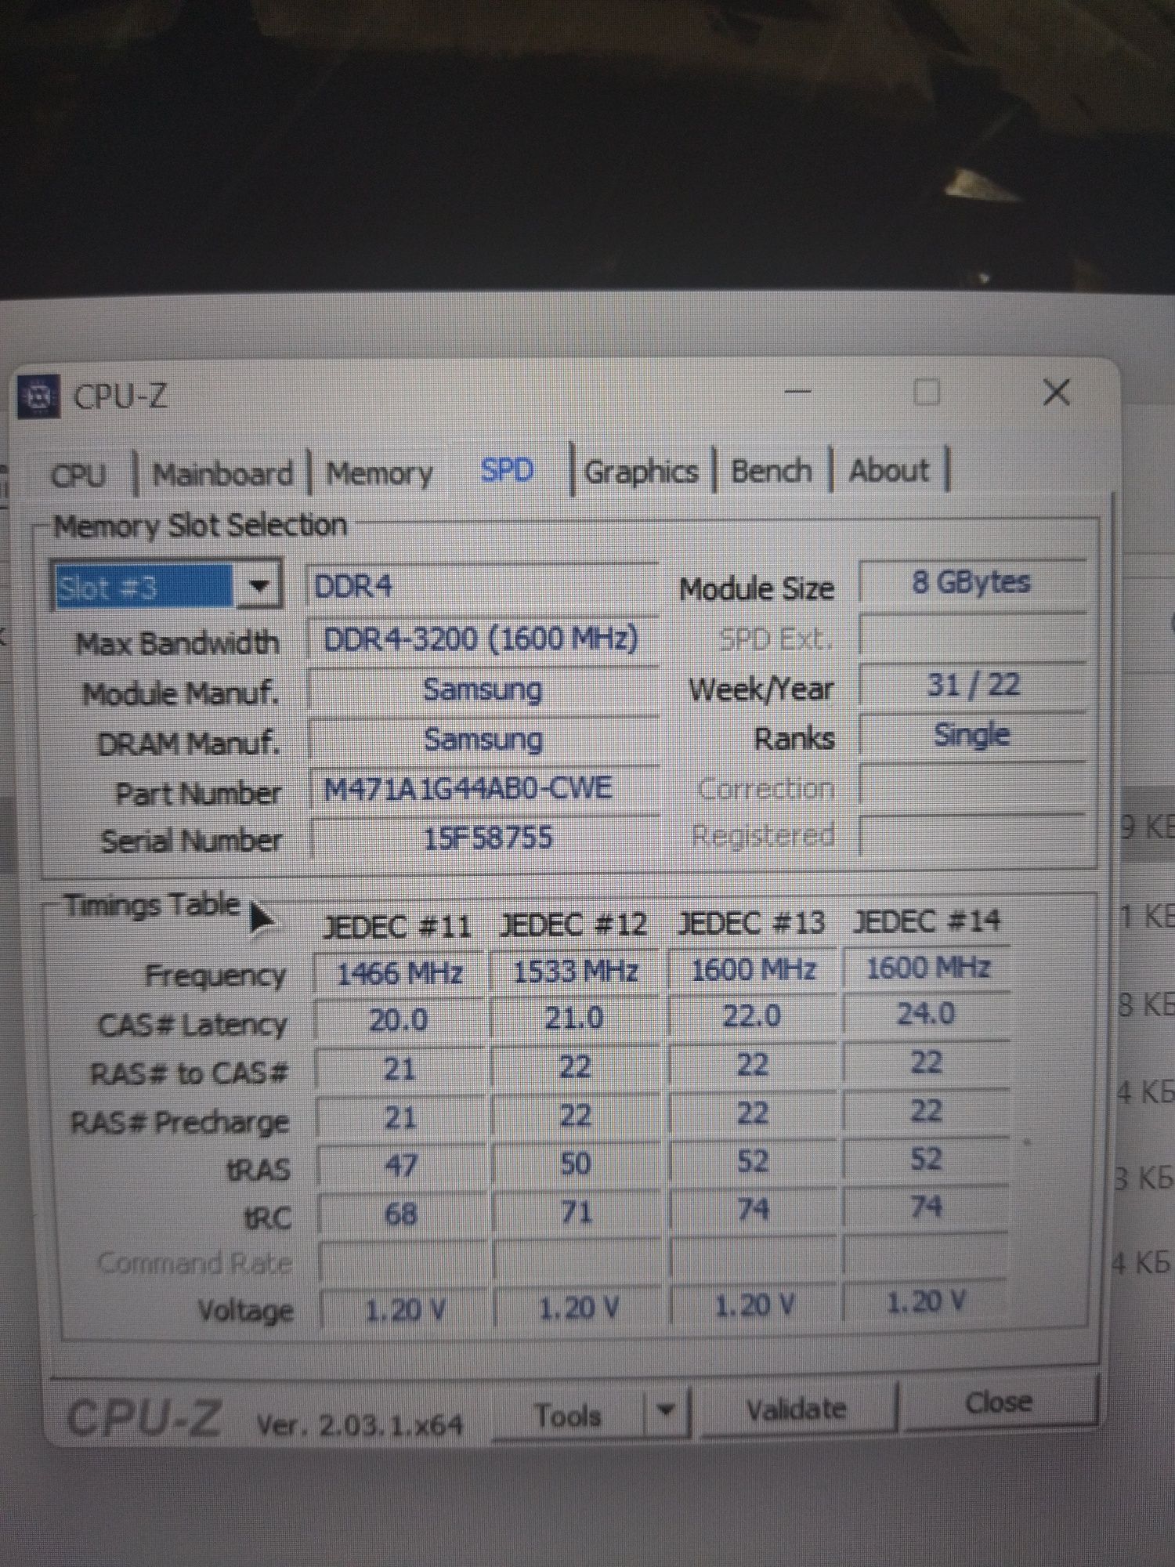Click the Max Bandwidth DDR4-3200 value
The height and width of the screenshot is (1567, 1175).
point(482,639)
